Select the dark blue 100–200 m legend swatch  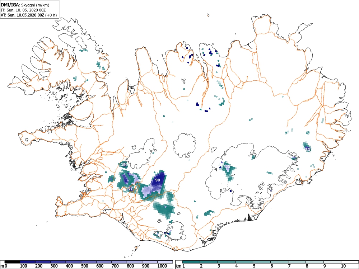pyautogui.click(x=28, y=262)
